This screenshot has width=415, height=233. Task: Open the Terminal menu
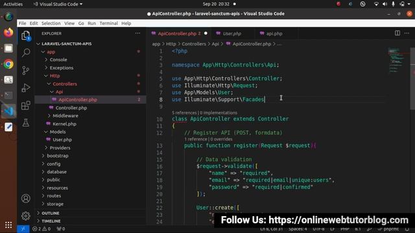(x=108, y=23)
